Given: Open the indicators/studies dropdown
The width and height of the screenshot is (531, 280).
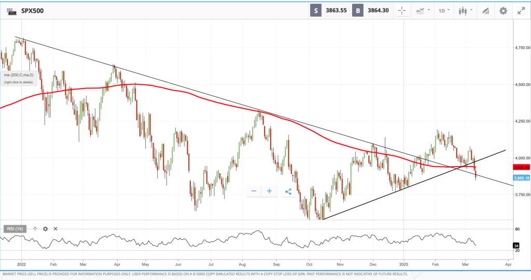Looking at the screenshot, I should pos(423,10).
